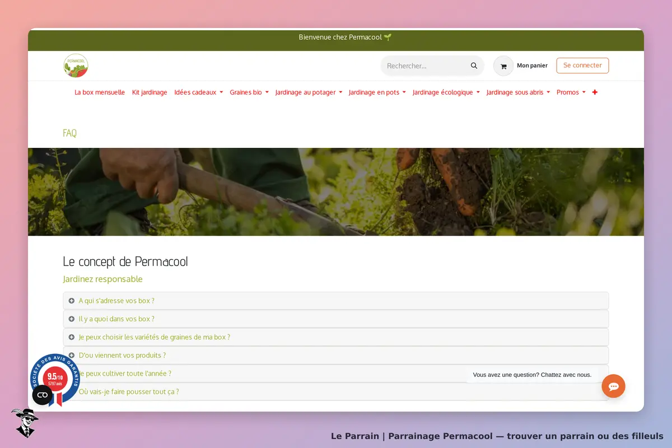The width and height of the screenshot is (672, 448).
Task: Expand plus icon beside 'Il y a quoi dans vos box ?'
Action: [72, 319]
